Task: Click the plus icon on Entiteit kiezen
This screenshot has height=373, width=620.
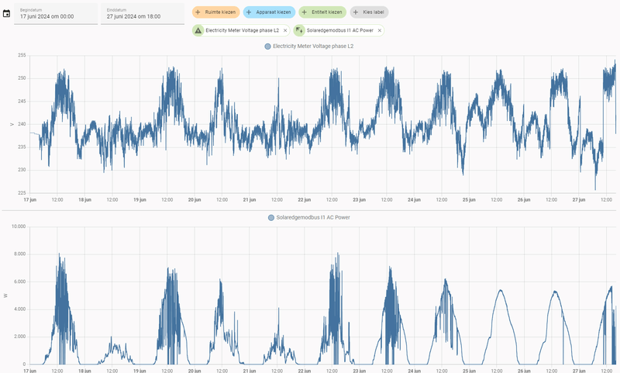Action: 304,12
